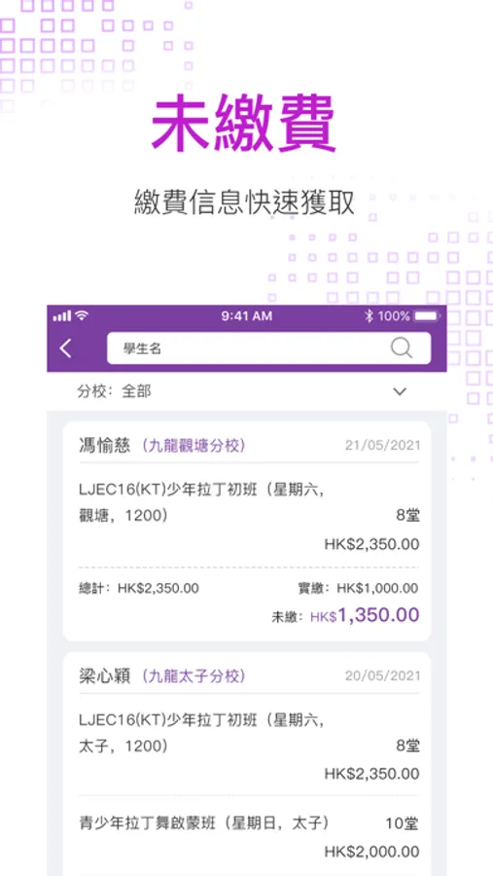Select the 九龍觀塘分校 branch link
Image resolution: width=493 pixels, height=876 pixels.
pos(194,446)
